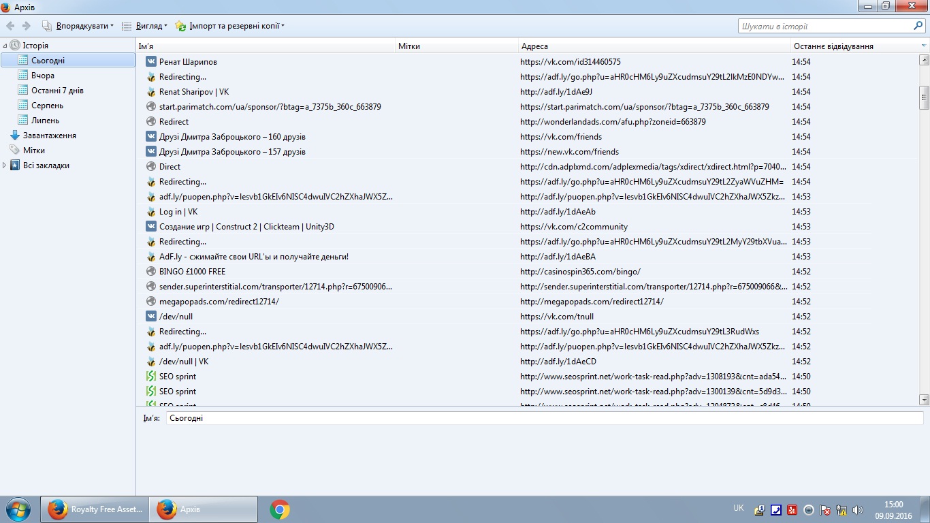Click the address http://casinospin365.com/bingo/
This screenshot has height=523, width=930.
point(580,271)
